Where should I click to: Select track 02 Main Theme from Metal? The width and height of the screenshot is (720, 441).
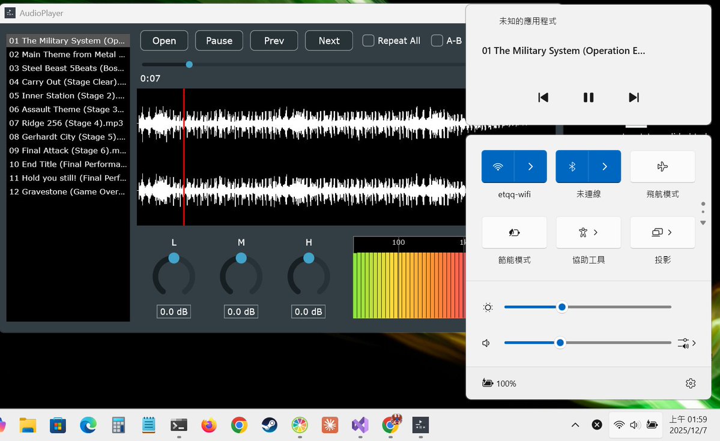[68, 54]
